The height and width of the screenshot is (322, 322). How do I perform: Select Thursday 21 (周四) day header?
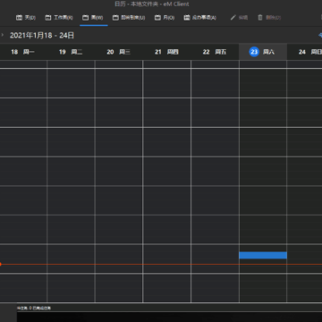pyautogui.click(x=166, y=52)
